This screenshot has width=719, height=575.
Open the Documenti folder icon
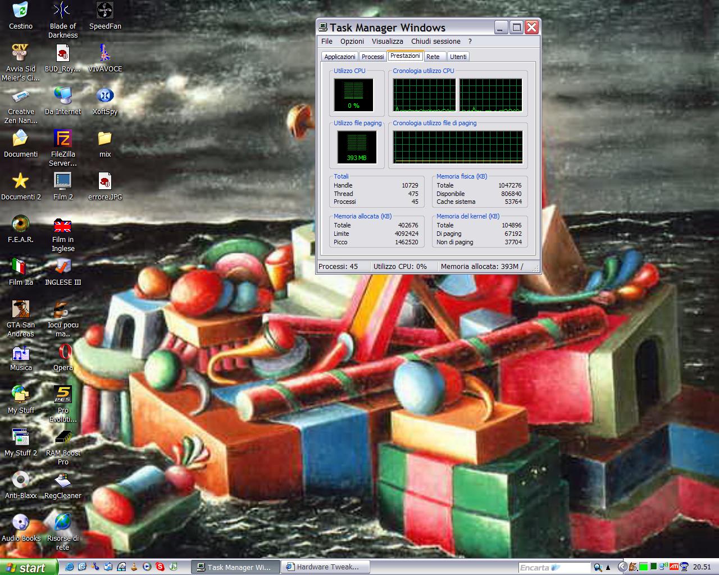click(20, 144)
